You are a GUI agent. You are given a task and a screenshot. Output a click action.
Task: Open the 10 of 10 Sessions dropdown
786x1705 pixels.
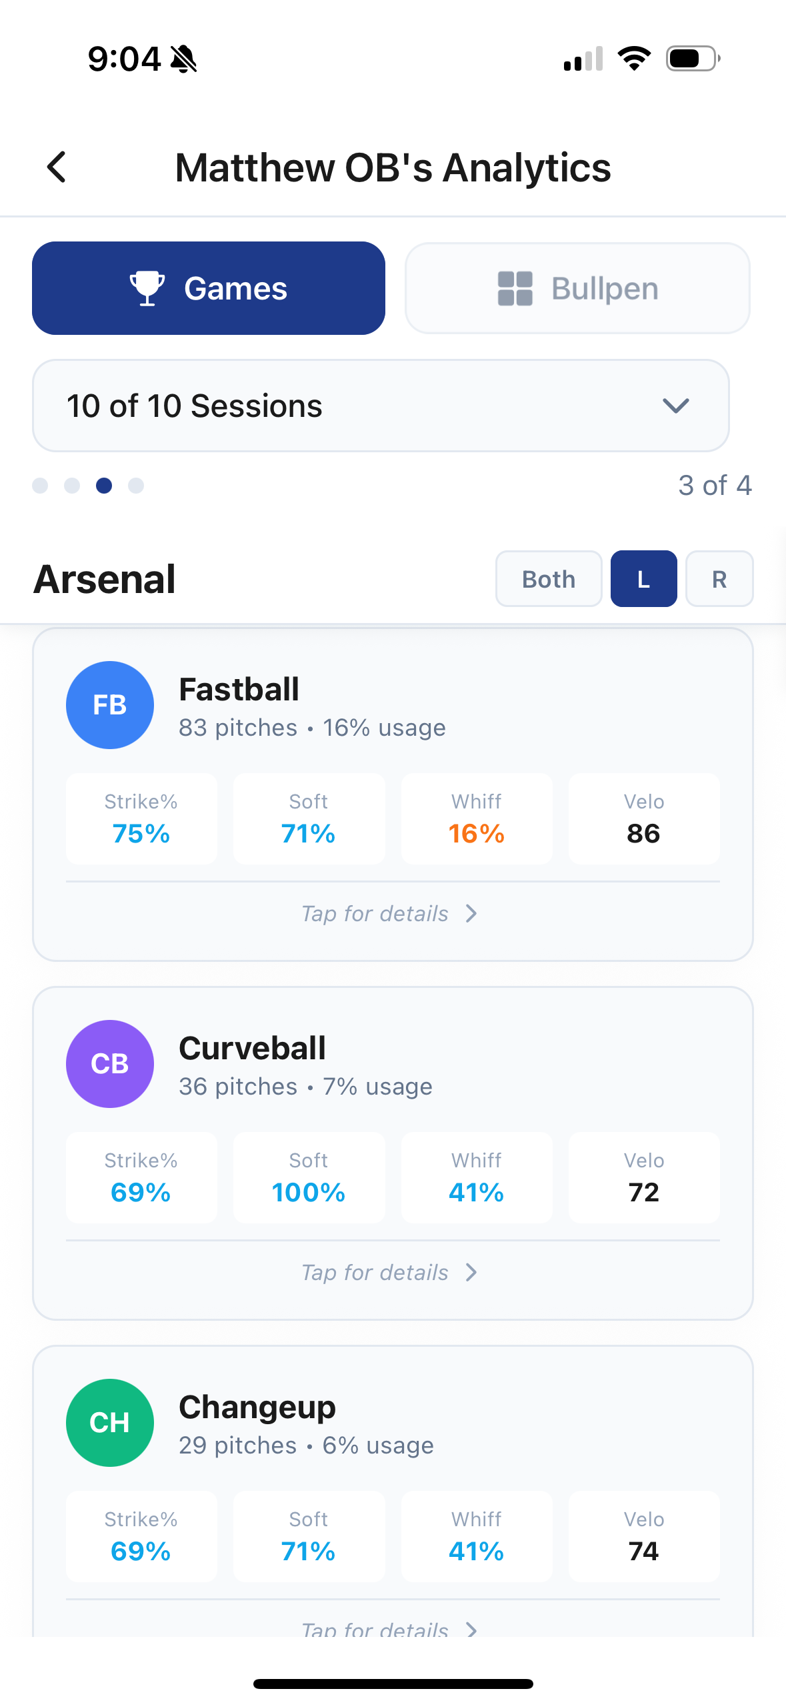coord(381,406)
